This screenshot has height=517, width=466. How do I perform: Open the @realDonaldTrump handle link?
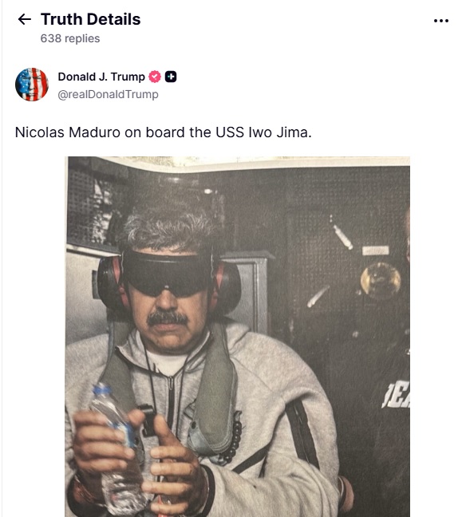pyautogui.click(x=108, y=95)
